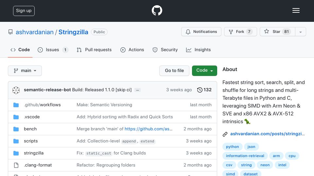Select the python topic tag
Viewport: 314px width, 176px height.
[x=232, y=147]
